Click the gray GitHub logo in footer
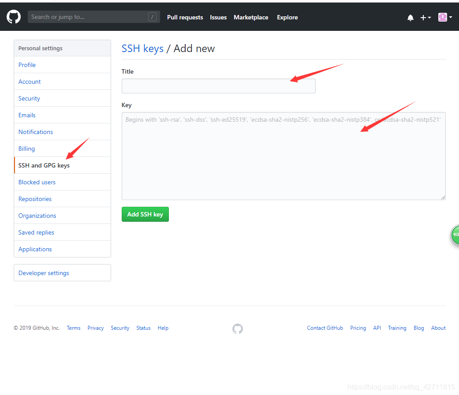 point(237,328)
